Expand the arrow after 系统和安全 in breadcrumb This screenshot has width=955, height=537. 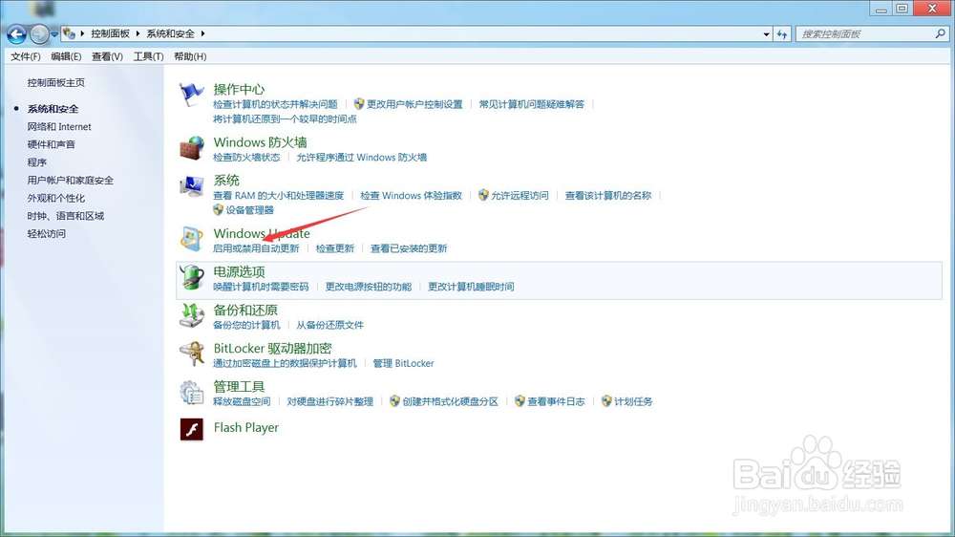click(202, 33)
